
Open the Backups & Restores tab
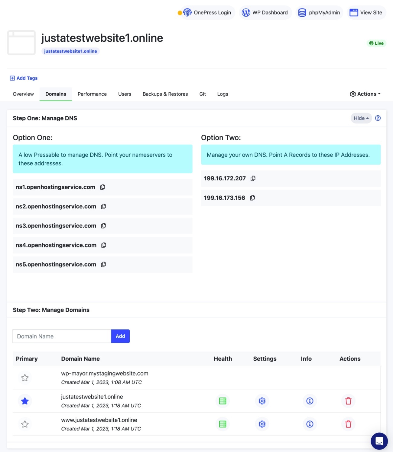(165, 94)
